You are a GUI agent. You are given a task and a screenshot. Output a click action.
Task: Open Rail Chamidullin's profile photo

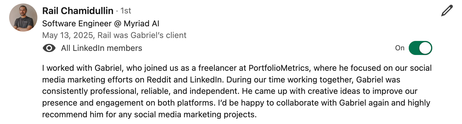[23, 18]
